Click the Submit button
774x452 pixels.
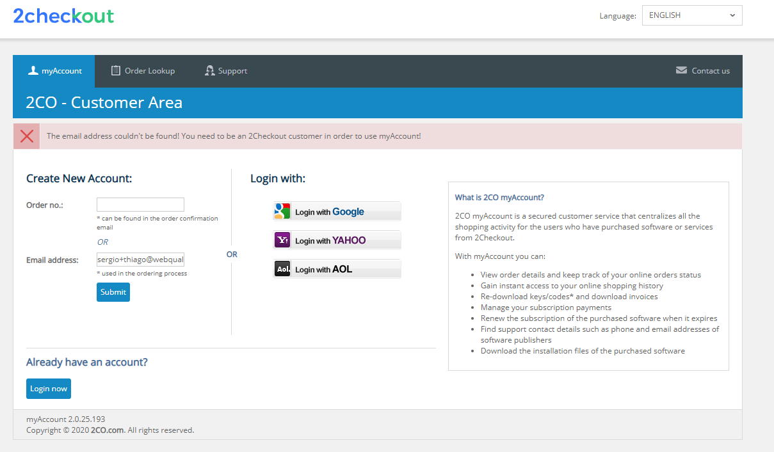point(113,292)
